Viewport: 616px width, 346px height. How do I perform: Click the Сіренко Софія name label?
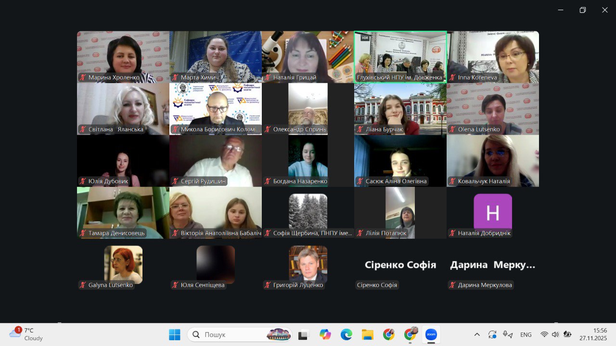click(x=377, y=285)
